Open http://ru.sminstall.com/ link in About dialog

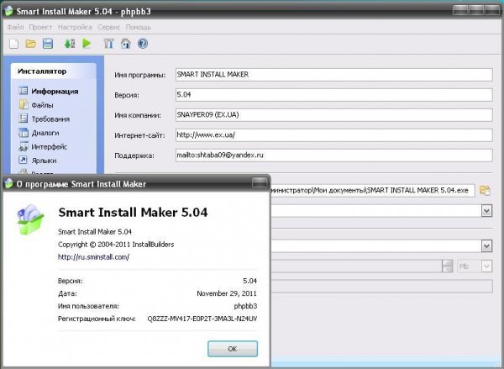pos(93,257)
